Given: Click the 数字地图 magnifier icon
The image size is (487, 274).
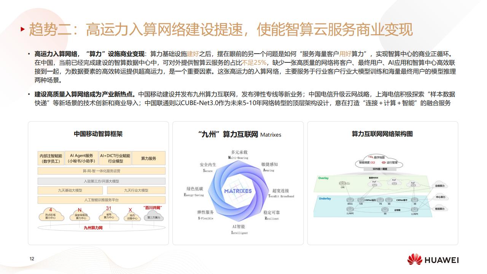Looking at the screenshot, I should (x=371, y=157).
